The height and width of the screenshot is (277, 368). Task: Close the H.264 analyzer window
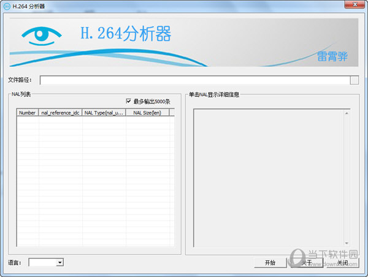[355, 4]
